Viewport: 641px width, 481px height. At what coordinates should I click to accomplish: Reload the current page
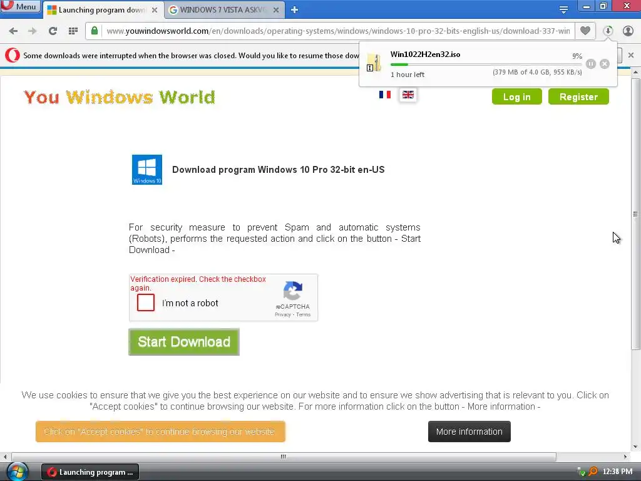pyautogui.click(x=53, y=31)
